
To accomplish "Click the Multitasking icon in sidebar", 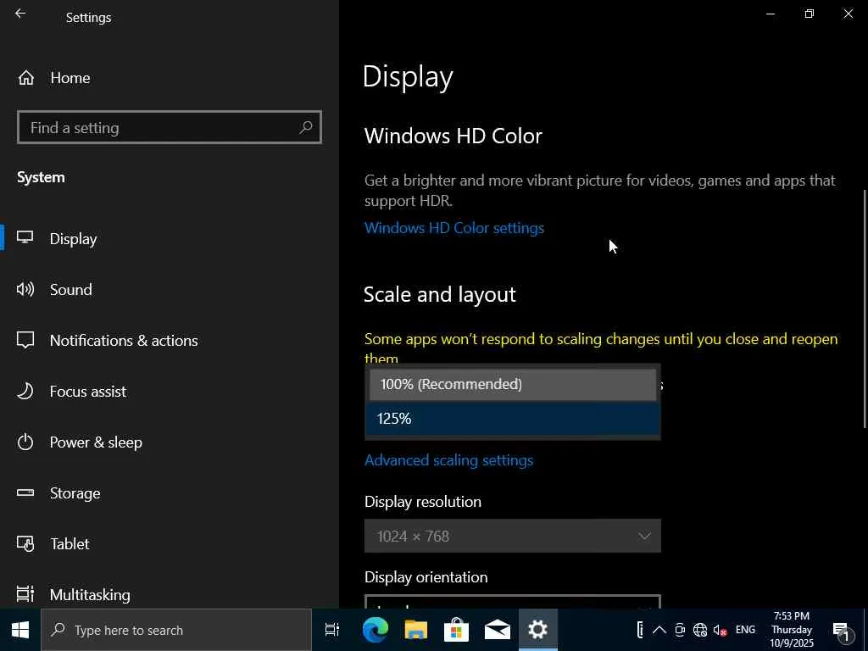I will tap(25, 594).
